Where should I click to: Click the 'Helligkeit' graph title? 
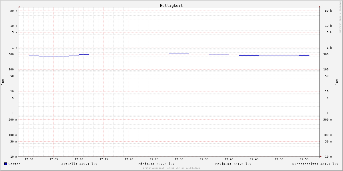(171, 5)
